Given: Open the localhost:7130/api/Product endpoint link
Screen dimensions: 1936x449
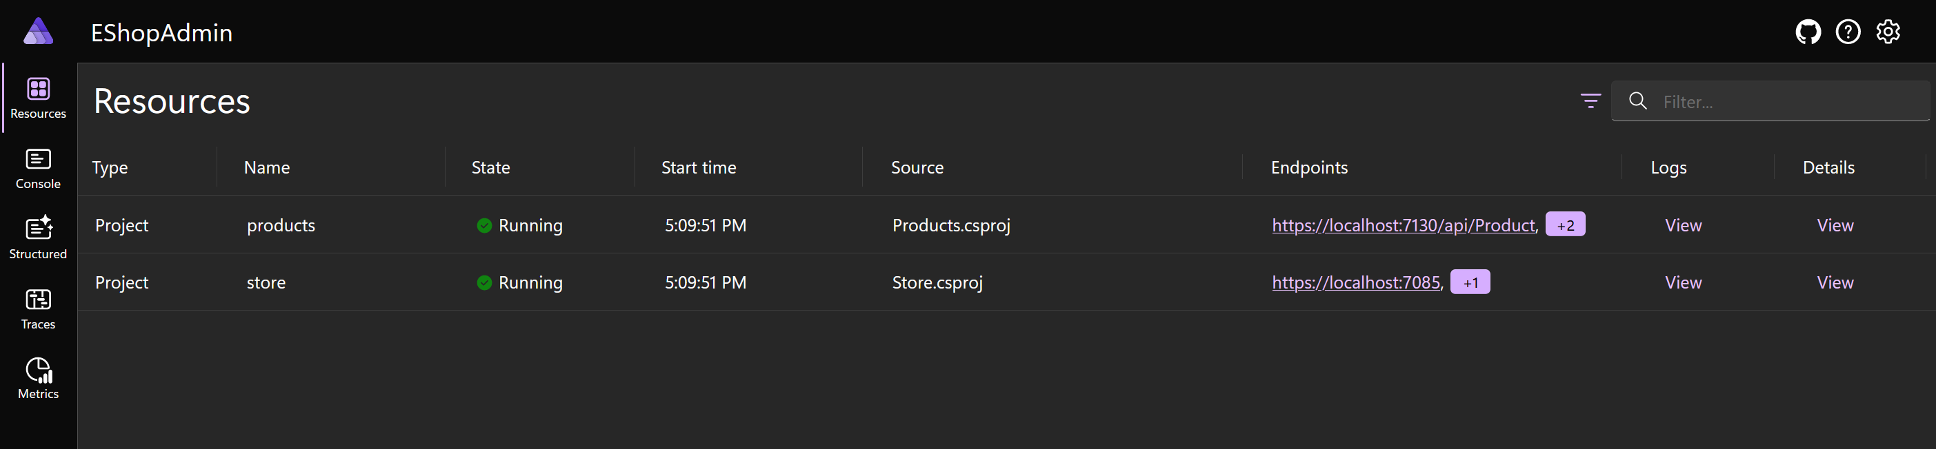Looking at the screenshot, I should tap(1403, 225).
